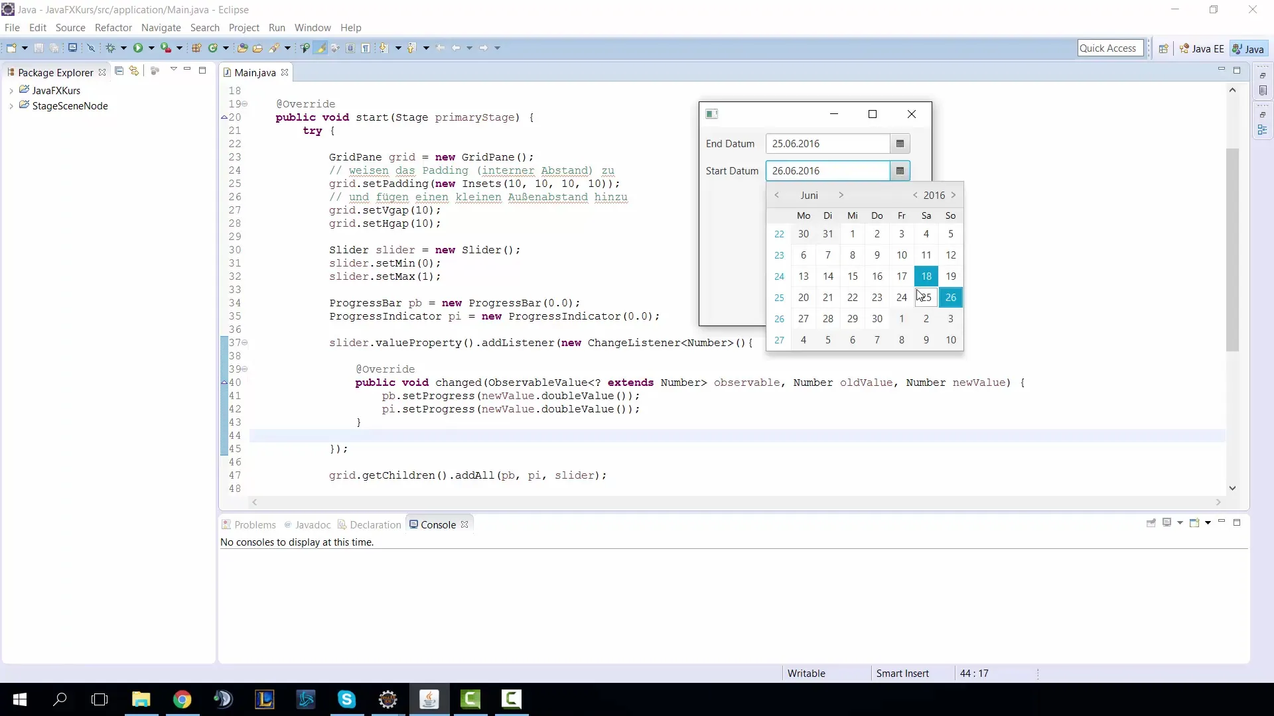This screenshot has width=1274, height=716.
Task: Open Skype from the Windows taskbar
Action: [346, 699]
